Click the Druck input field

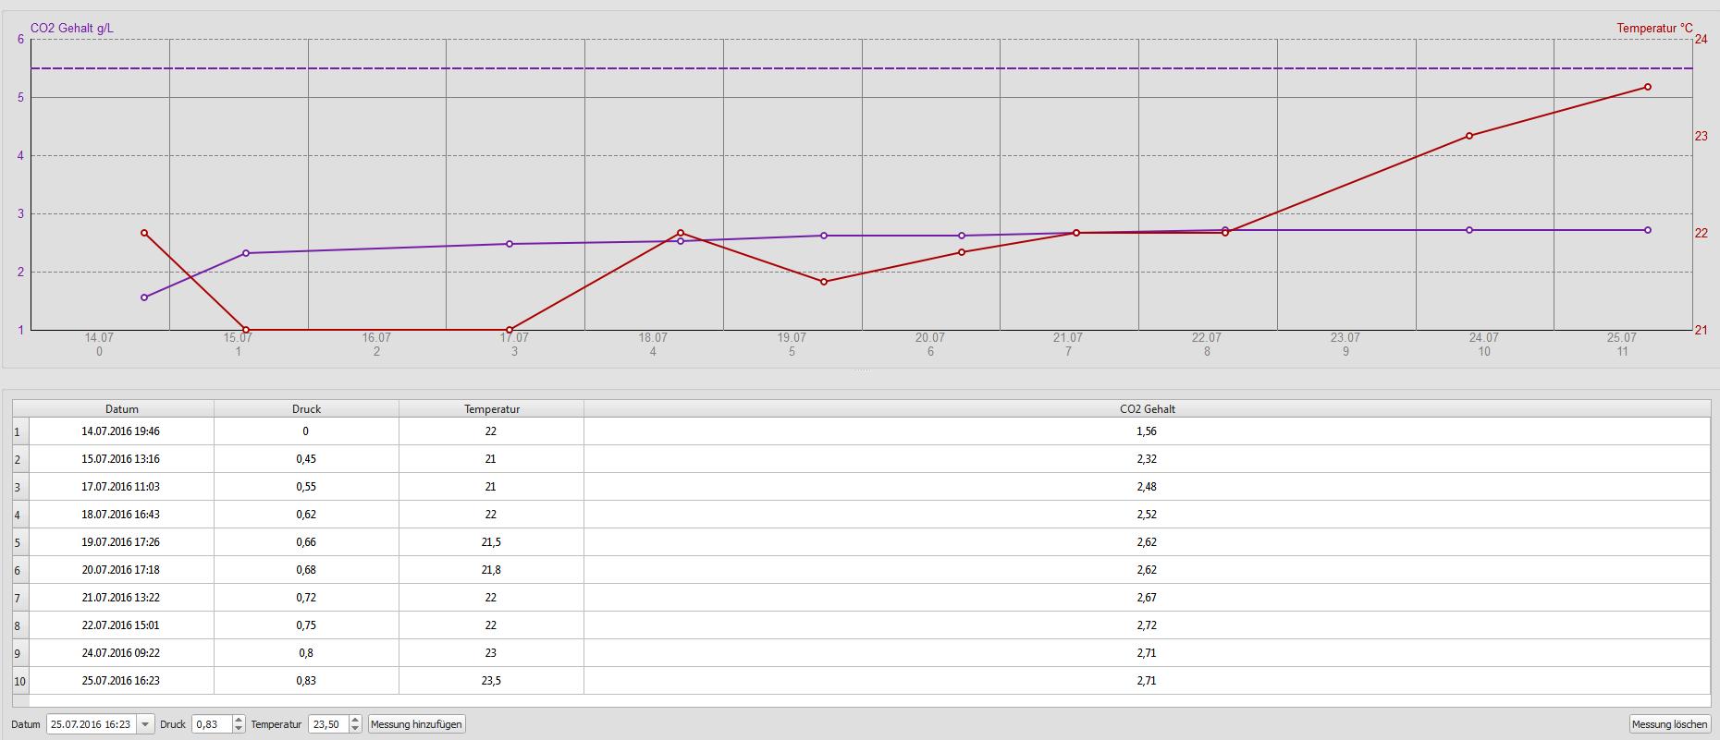(212, 724)
